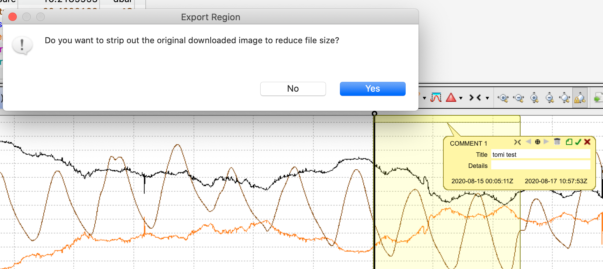Toggle the locked zoom button
Image resolution: width=603 pixels, height=269 pixels.
(580, 98)
